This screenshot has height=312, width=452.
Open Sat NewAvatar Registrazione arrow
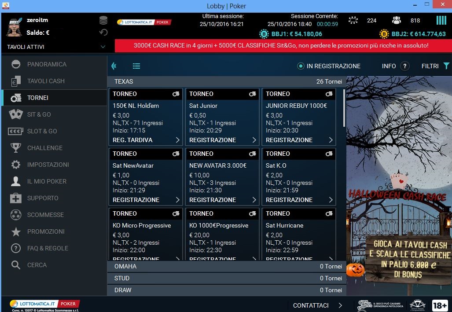[177, 200]
